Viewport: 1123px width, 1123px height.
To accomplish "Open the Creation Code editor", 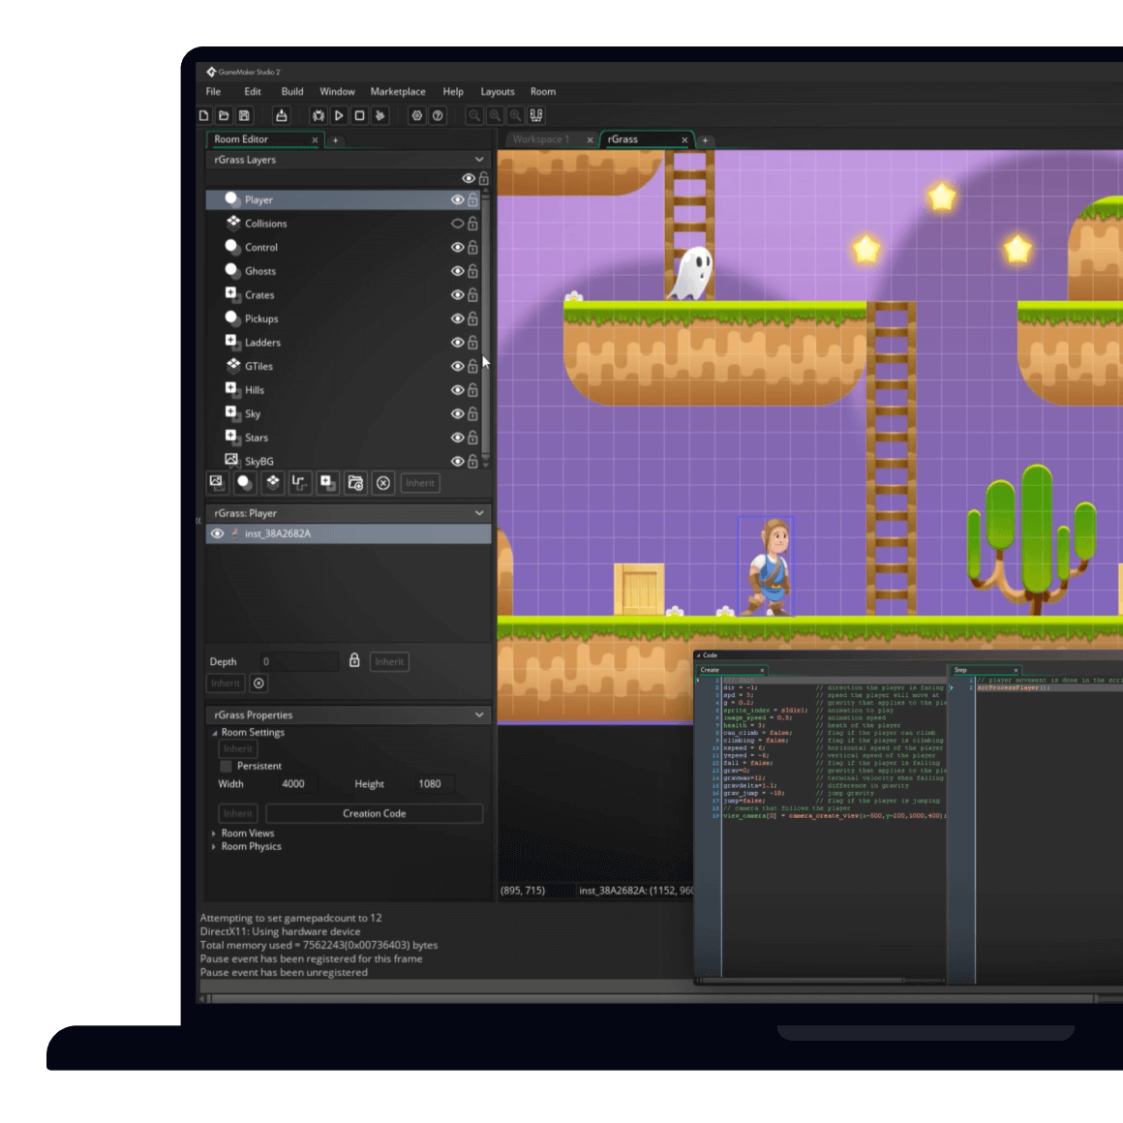I will pyautogui.click(x=373, y=813).
